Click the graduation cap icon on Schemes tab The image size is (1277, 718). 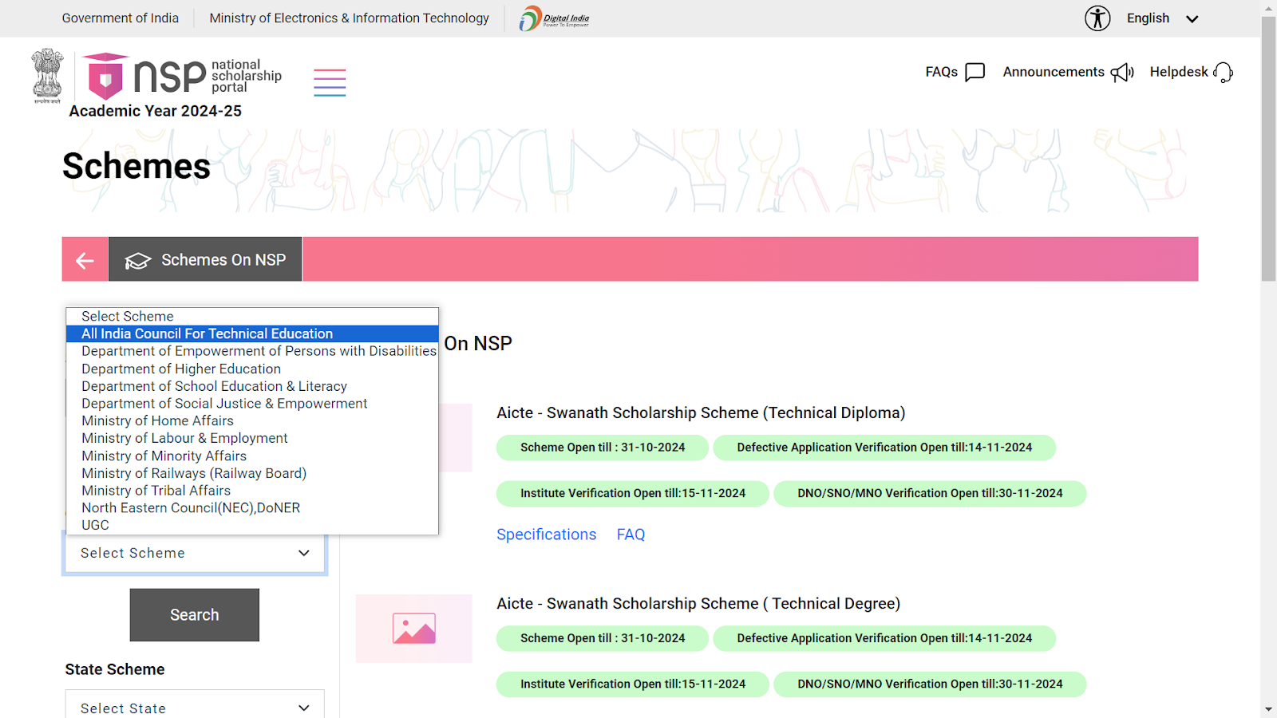click(x=137, y=261)
